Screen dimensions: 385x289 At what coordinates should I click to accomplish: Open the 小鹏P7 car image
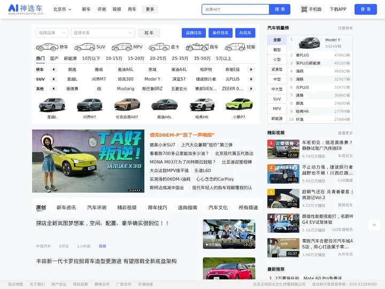[x=239, y=105]
